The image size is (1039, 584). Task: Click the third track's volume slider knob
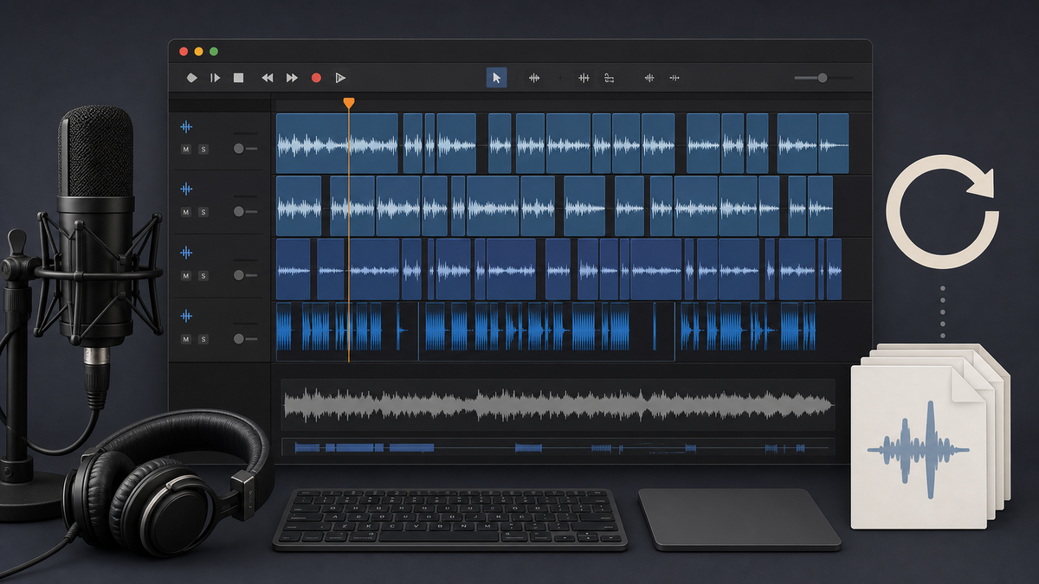coord(239,275)
